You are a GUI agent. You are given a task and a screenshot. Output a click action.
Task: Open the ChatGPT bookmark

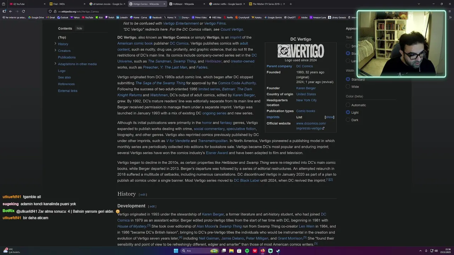tap(290, 17)
